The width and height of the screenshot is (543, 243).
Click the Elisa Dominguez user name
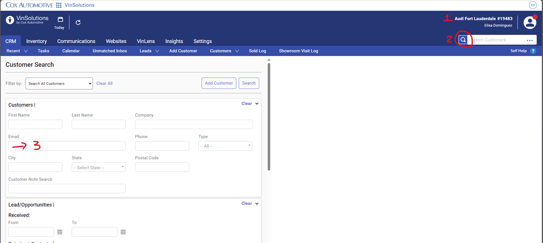click(498, 25)
